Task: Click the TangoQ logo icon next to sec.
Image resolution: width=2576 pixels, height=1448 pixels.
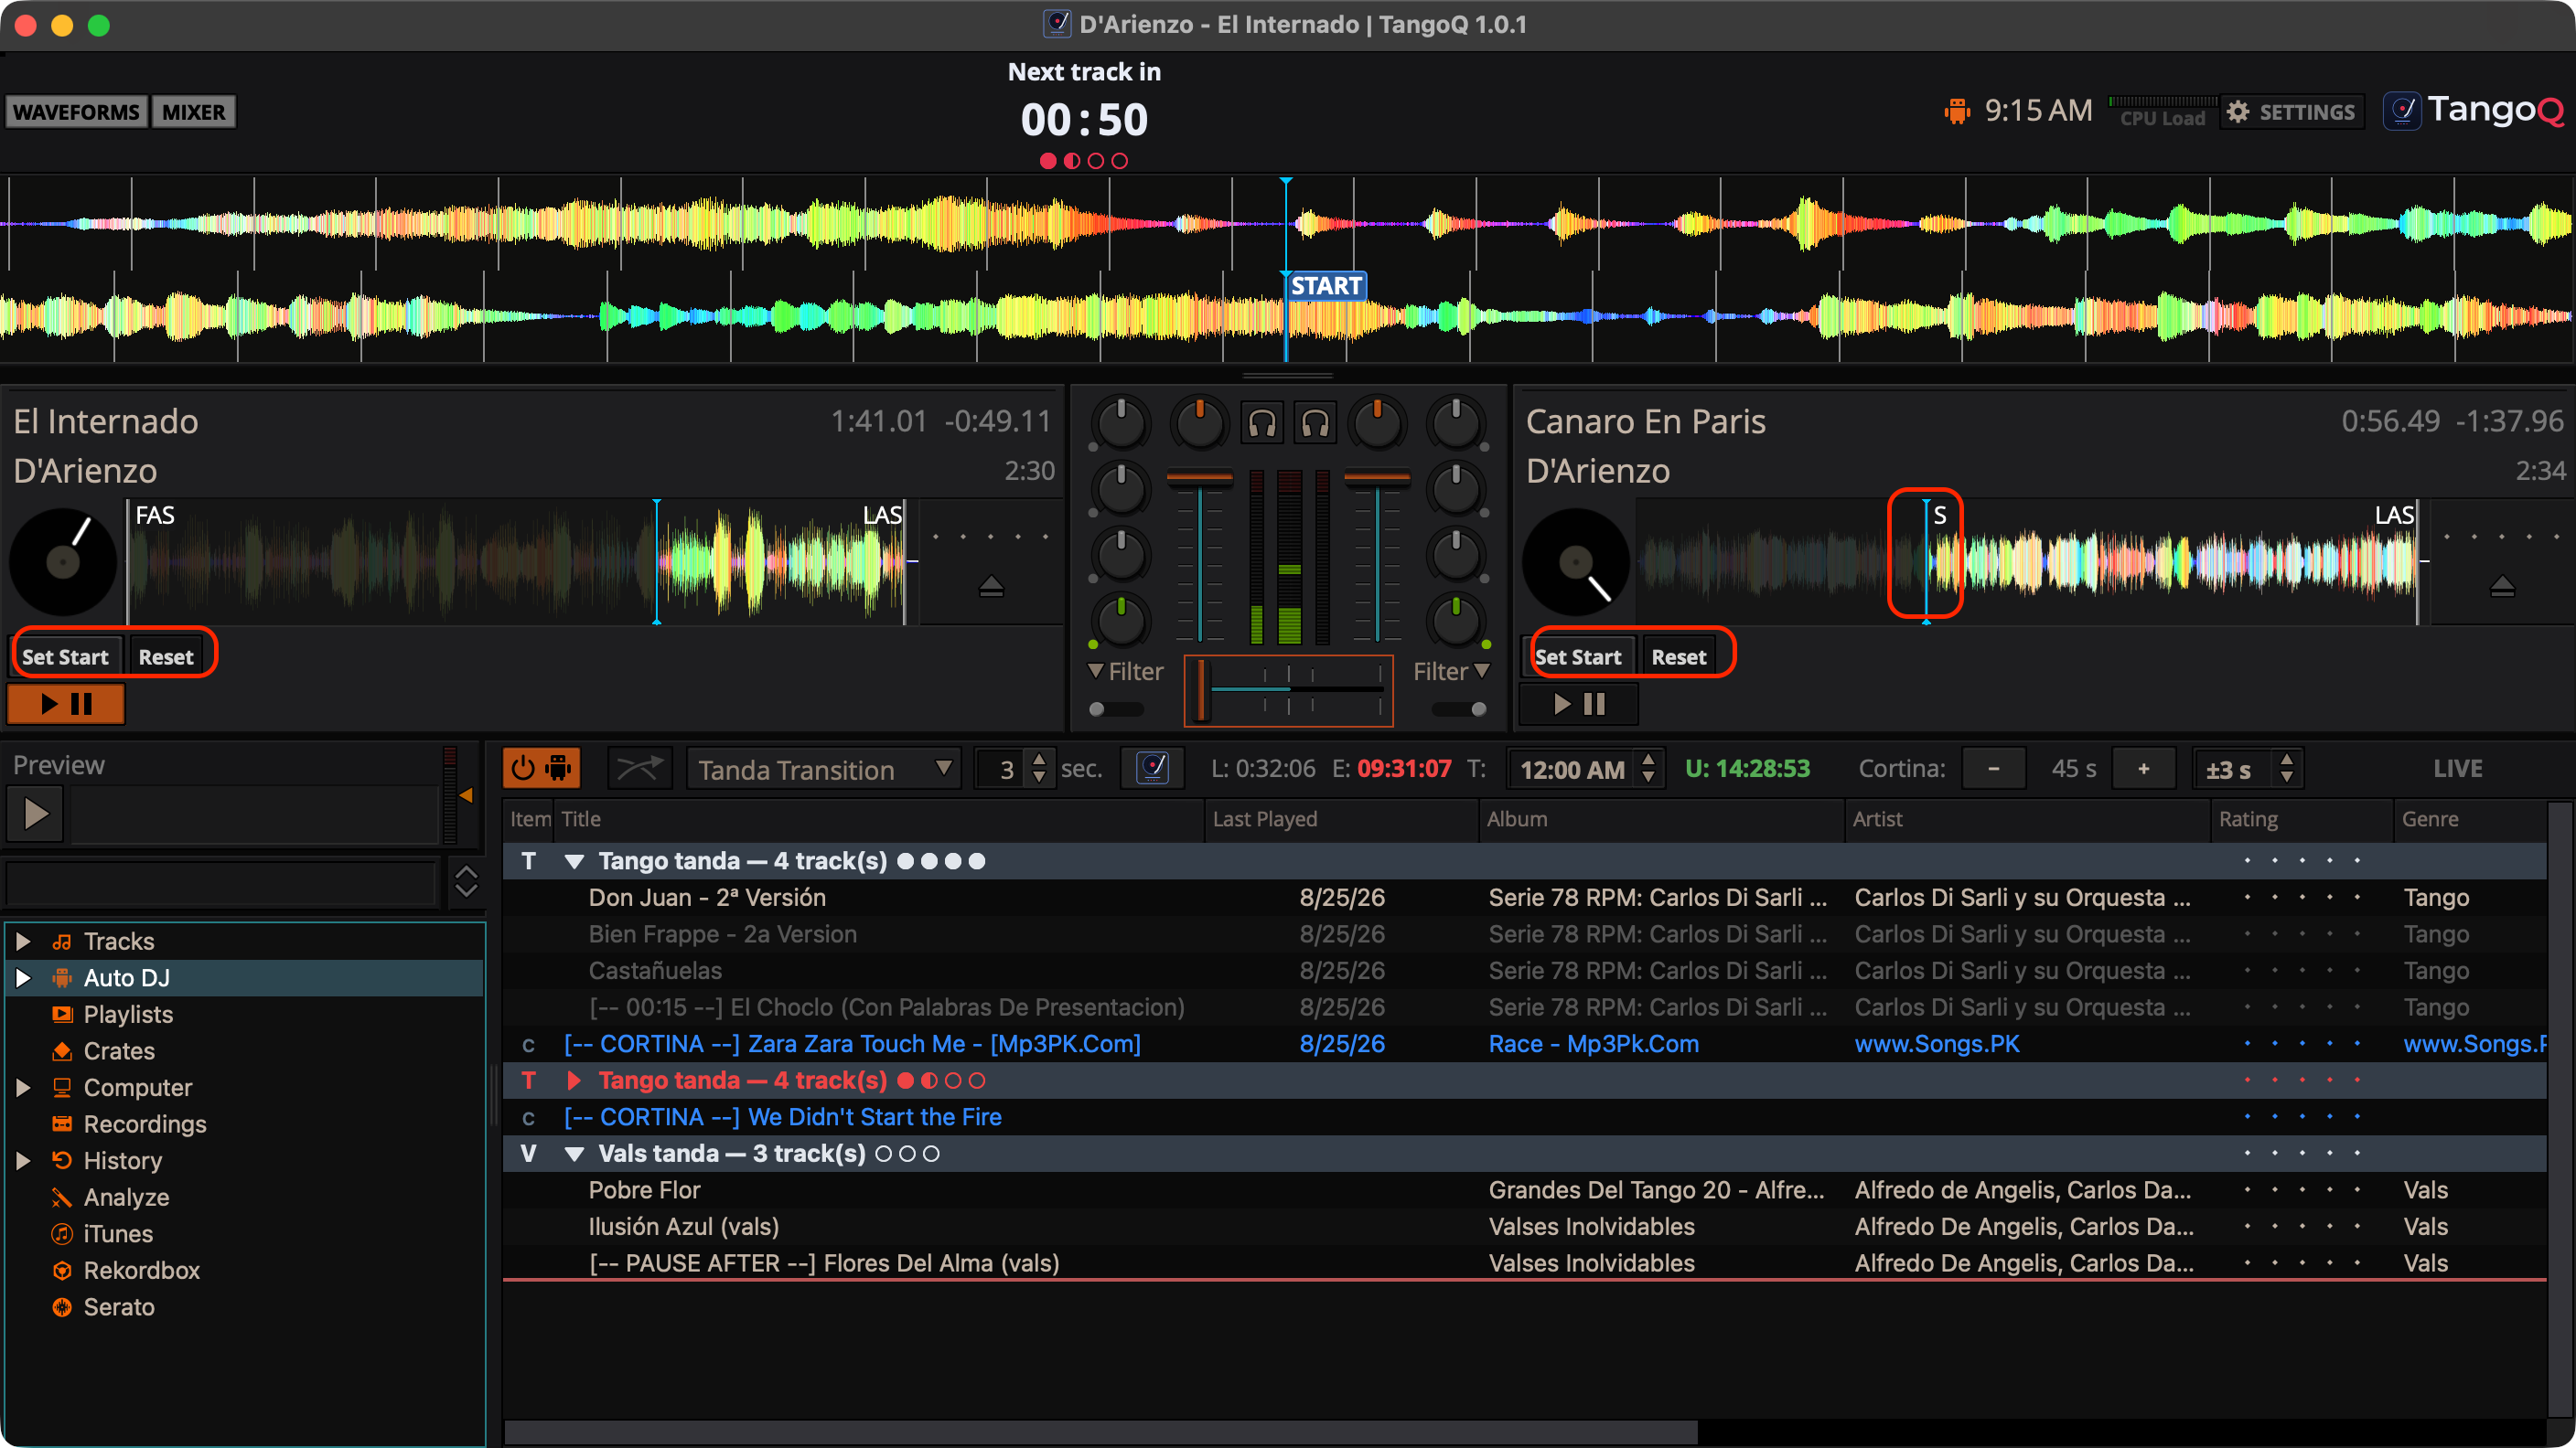Action: (1152, 769)
